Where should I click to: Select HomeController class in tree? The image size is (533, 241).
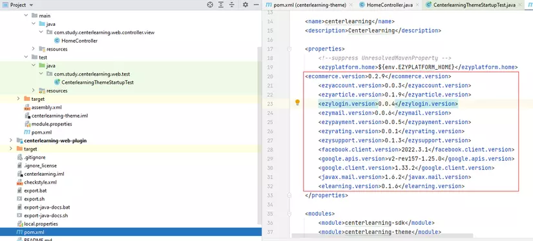(x=79, y=41)
